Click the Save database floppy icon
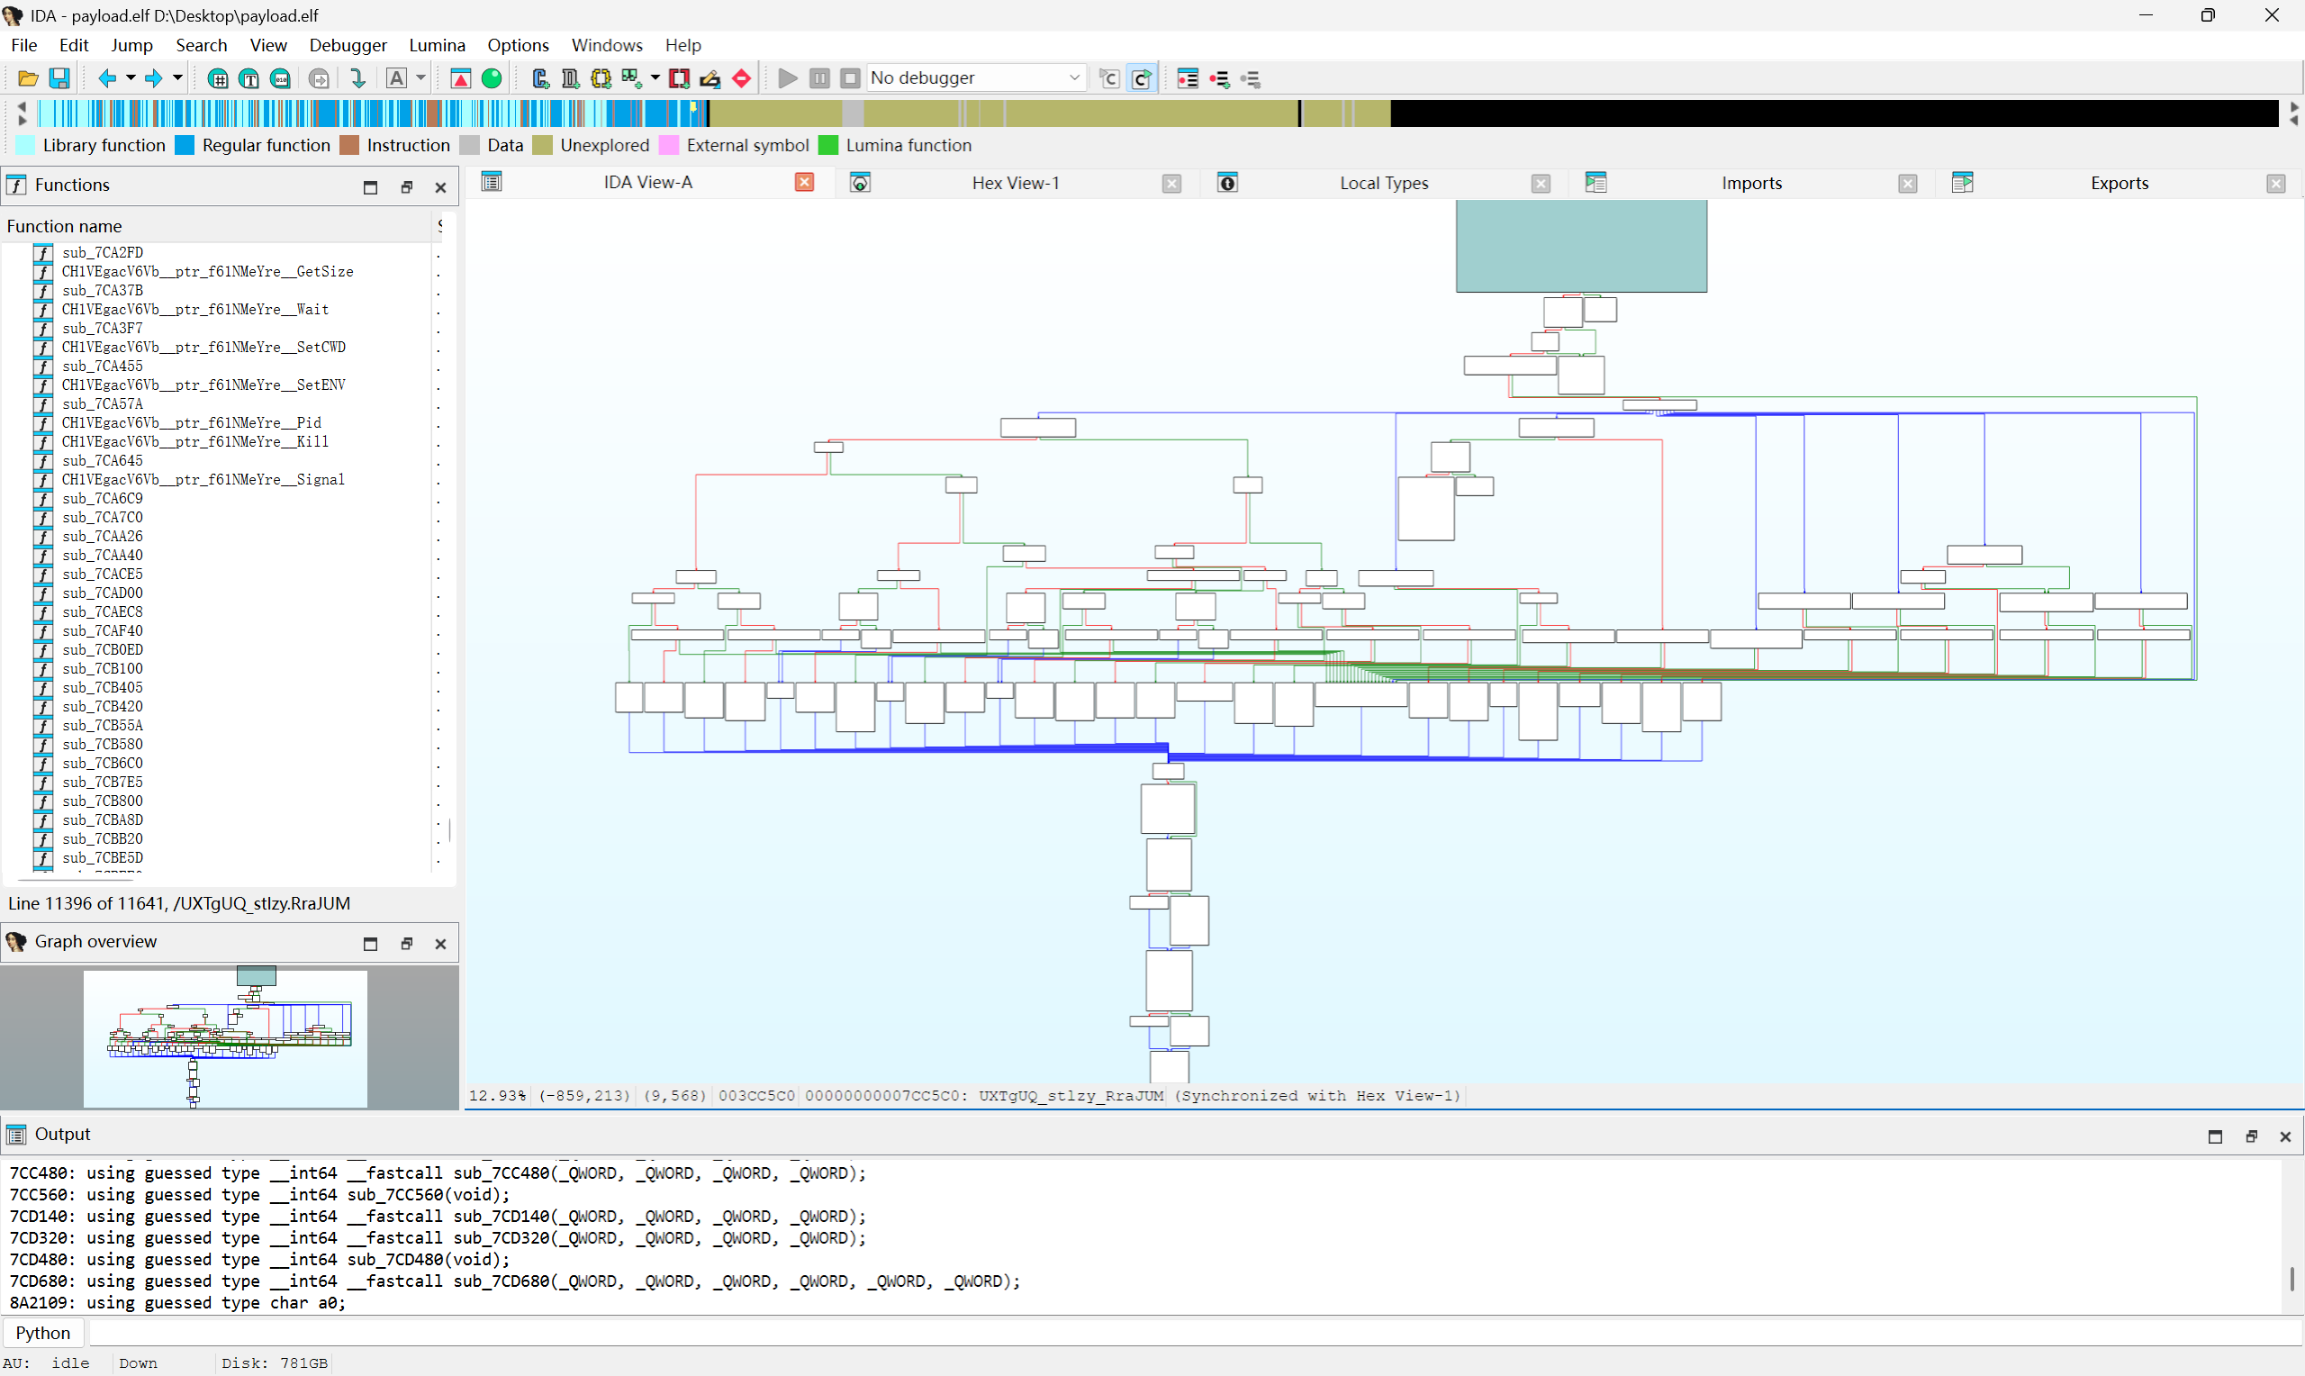The width and height of the screenshot is (2305, 1376). (x=59, y=79)
